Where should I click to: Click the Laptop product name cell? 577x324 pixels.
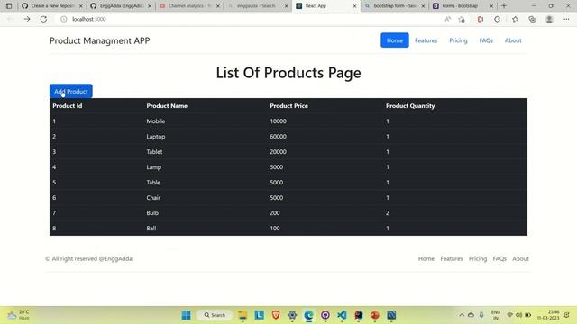(156, 137)
